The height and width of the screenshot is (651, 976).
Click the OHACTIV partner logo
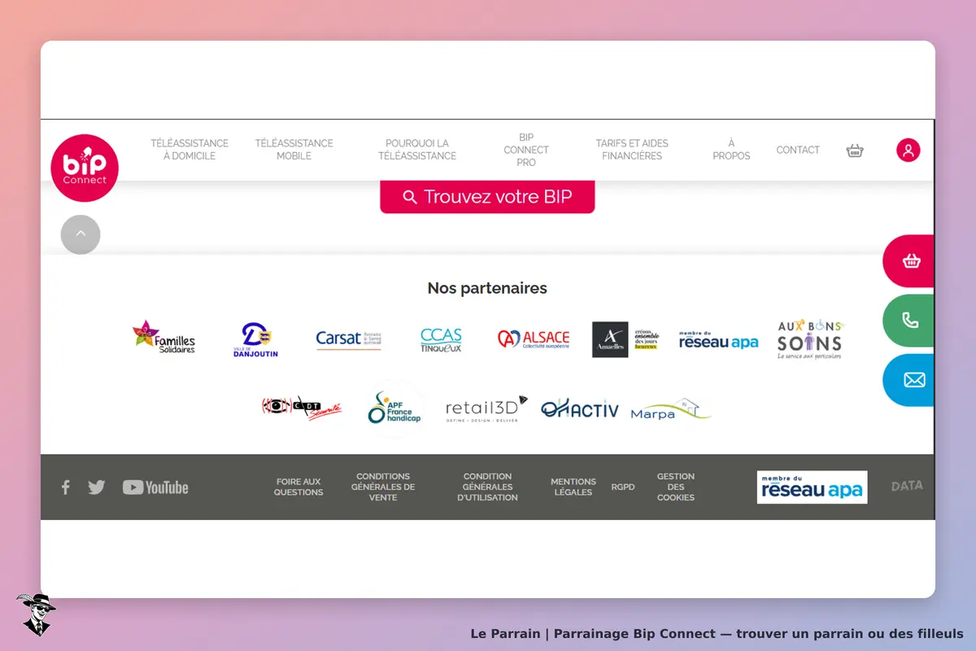(579, 409)
